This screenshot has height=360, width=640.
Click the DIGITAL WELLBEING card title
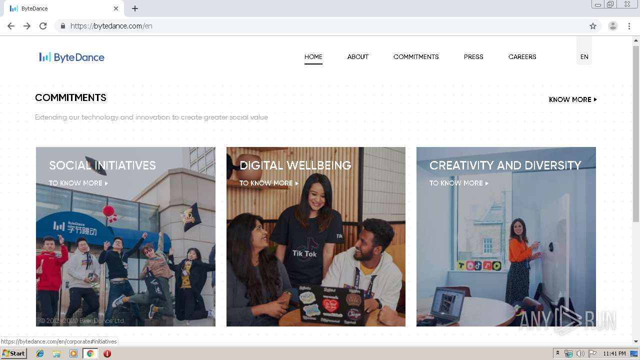pos(295,165)
